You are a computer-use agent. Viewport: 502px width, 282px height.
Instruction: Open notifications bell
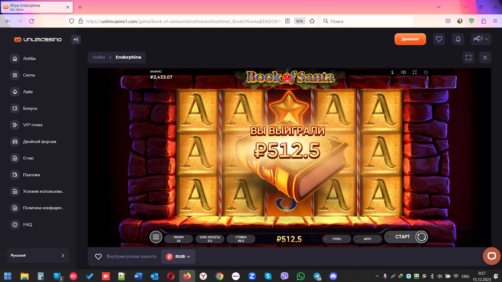tap(458, 39)
